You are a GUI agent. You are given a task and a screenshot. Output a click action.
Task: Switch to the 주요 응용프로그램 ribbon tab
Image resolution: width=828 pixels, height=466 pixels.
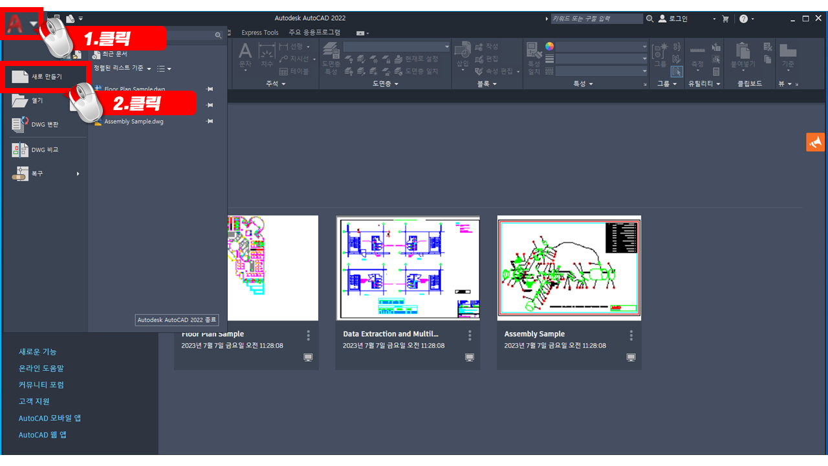[x=314, y=32]
